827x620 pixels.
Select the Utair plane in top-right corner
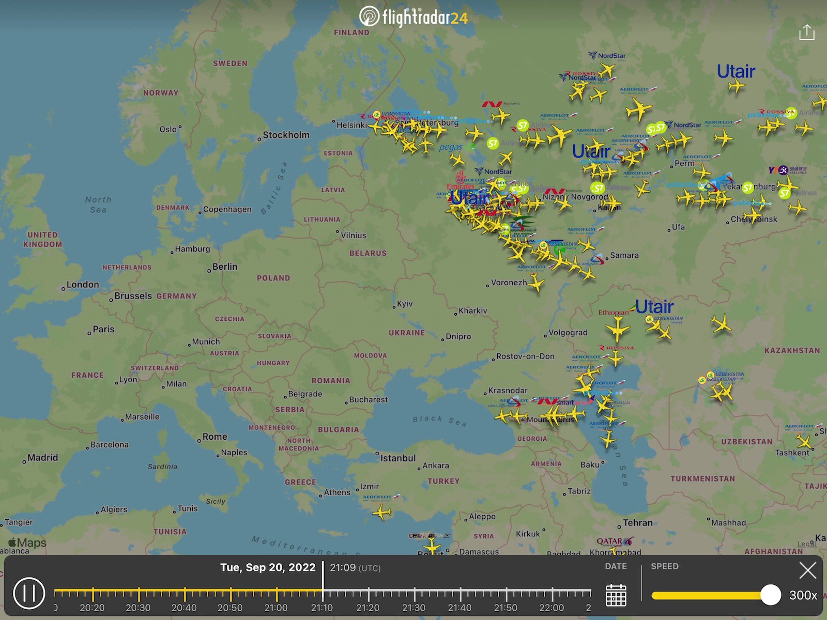737,85
